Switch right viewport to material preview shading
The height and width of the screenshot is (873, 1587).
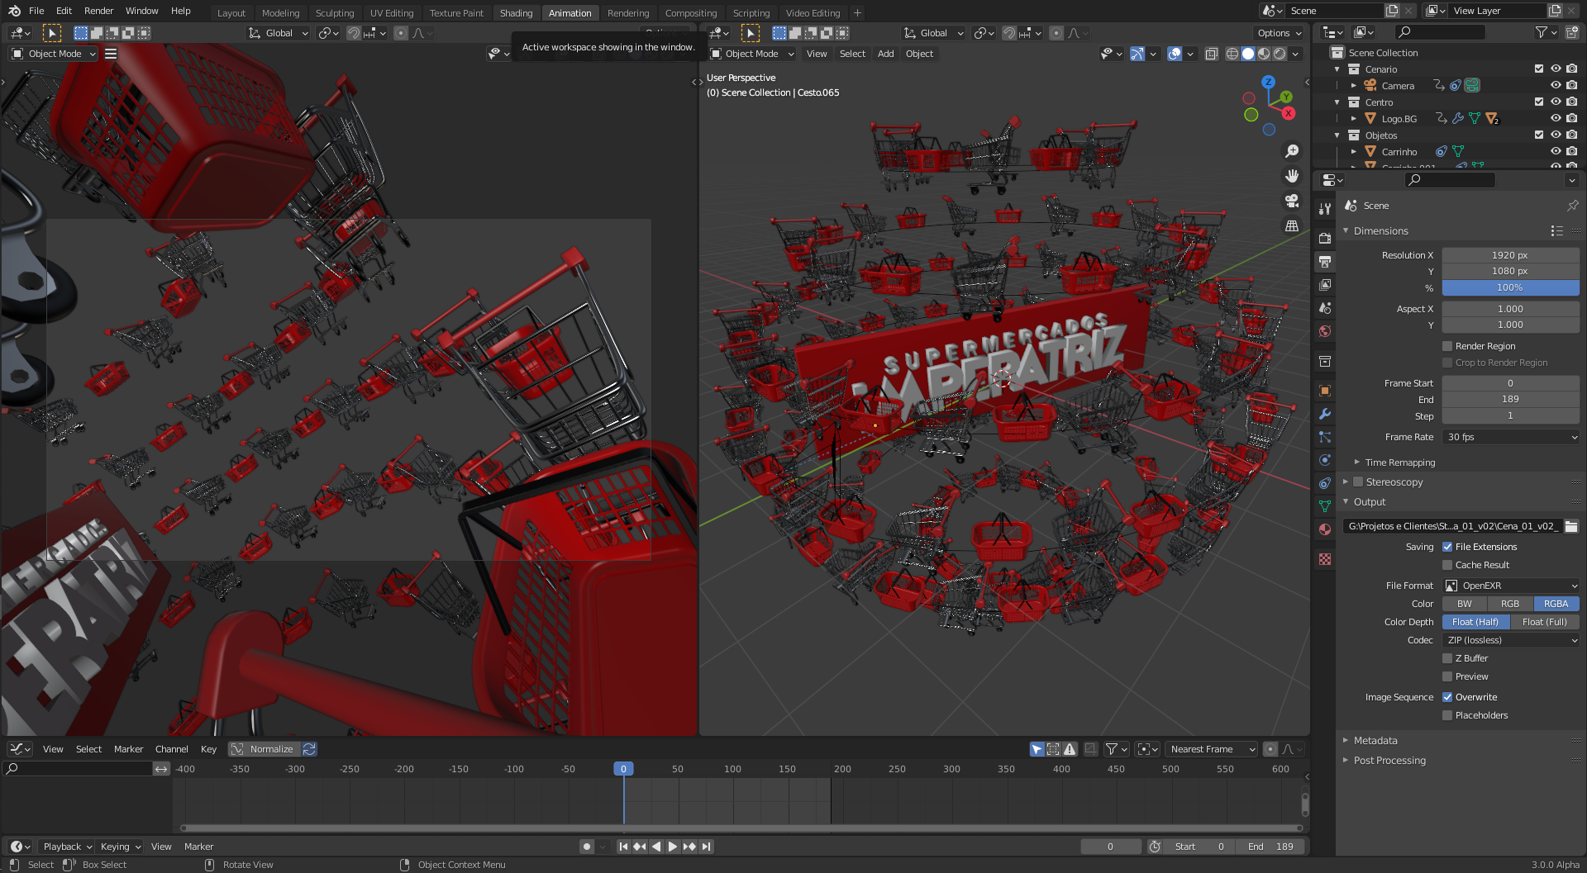(x=1264, y=54)
